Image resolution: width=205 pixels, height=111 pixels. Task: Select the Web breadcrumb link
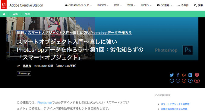[15, 14]
